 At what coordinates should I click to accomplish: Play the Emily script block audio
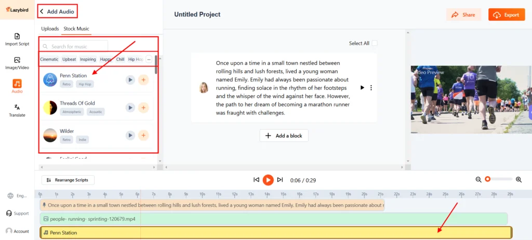point(362,88)
